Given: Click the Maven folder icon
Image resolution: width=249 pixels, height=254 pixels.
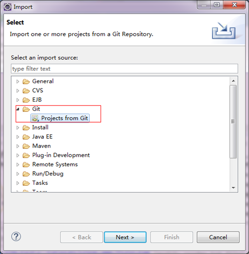Looking at the screenshot, I should click(x=26, y=146).
